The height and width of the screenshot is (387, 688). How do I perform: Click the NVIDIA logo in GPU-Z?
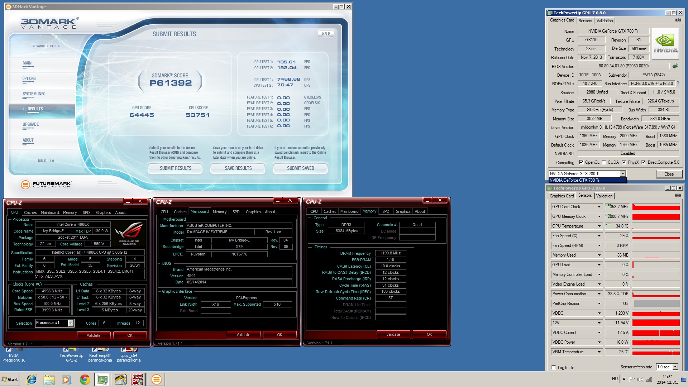pyautogui.click(x=665, y=44)
